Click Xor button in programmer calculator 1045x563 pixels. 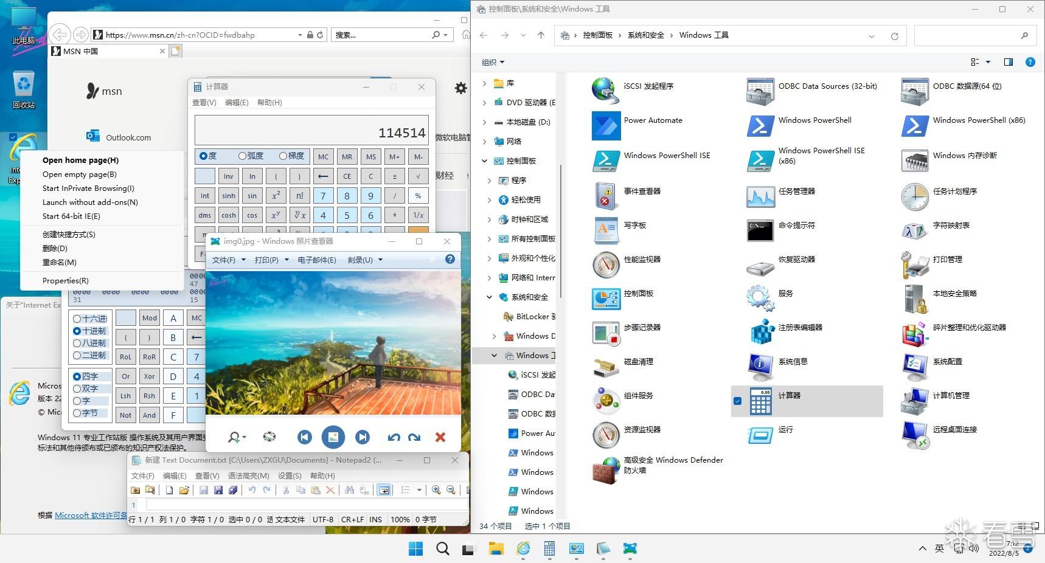pos(150,376)
